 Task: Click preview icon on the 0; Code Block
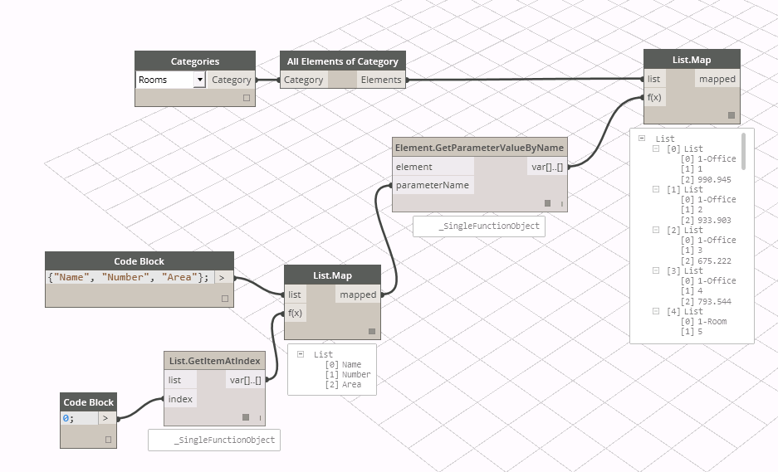tap(108, 440)
